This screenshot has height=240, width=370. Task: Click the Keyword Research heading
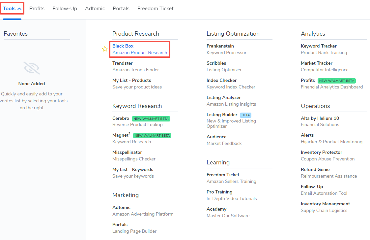coord(137,106)
